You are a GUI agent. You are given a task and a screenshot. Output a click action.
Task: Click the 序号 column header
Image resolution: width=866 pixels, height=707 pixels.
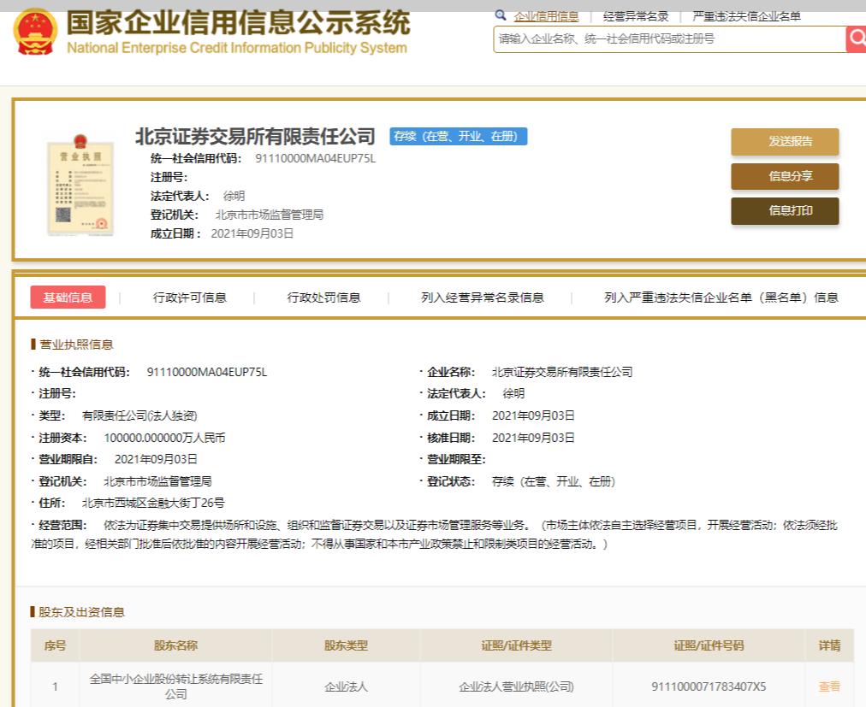click(56, 645)
